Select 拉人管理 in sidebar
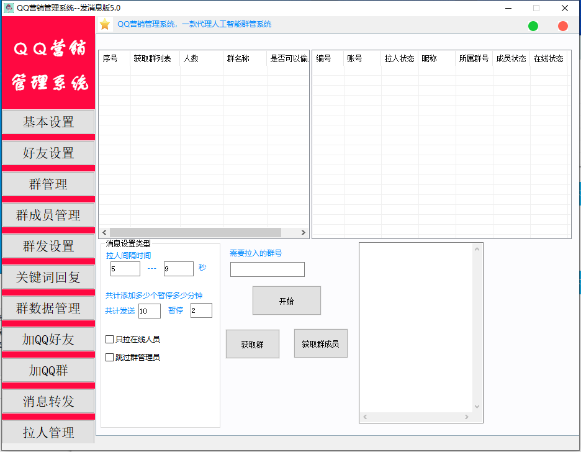581x452 pixels. [48, 432]
